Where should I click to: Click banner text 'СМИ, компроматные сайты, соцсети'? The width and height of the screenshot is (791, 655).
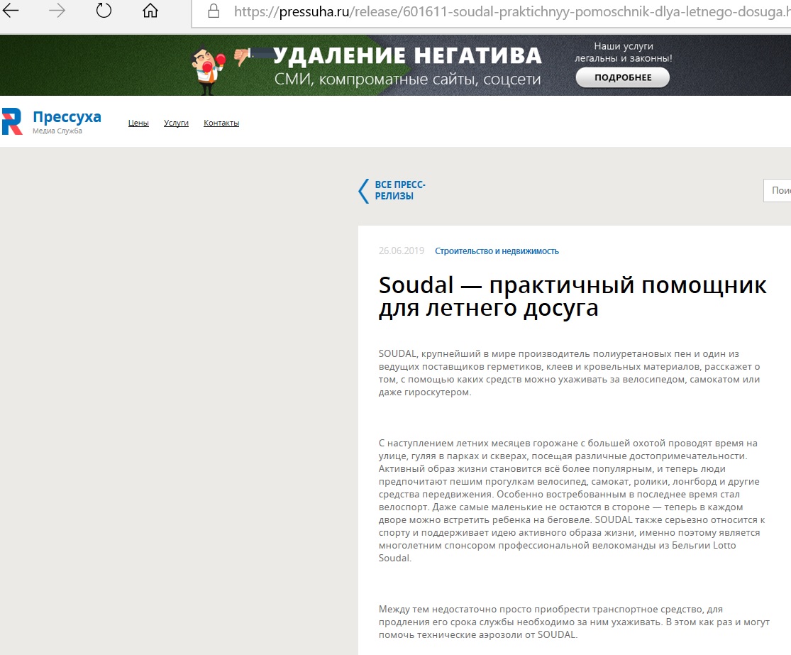pyautogui.click(x=408, y=79)
